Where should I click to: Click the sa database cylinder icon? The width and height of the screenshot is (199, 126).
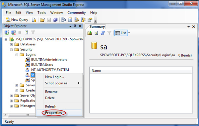[x=94, y=45]
